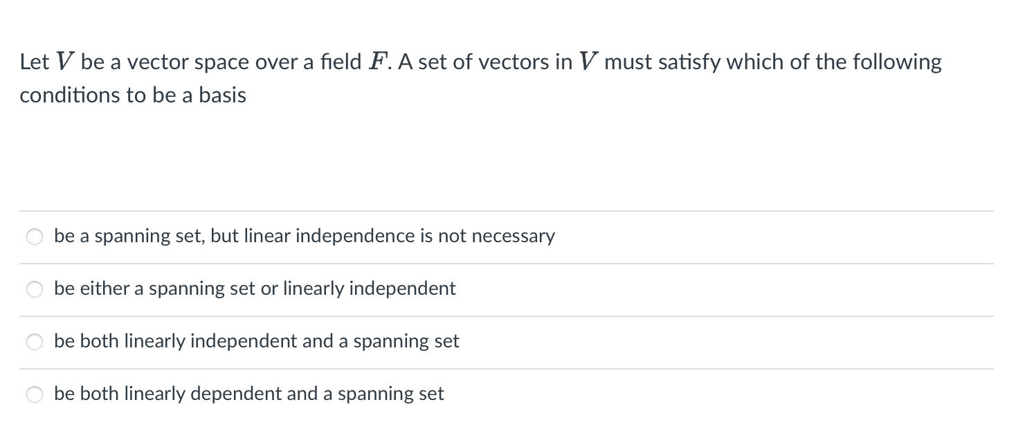
Task: Select the radio button for "be both linearly dependent and a spanning set"
Action: tap(34, 394)
